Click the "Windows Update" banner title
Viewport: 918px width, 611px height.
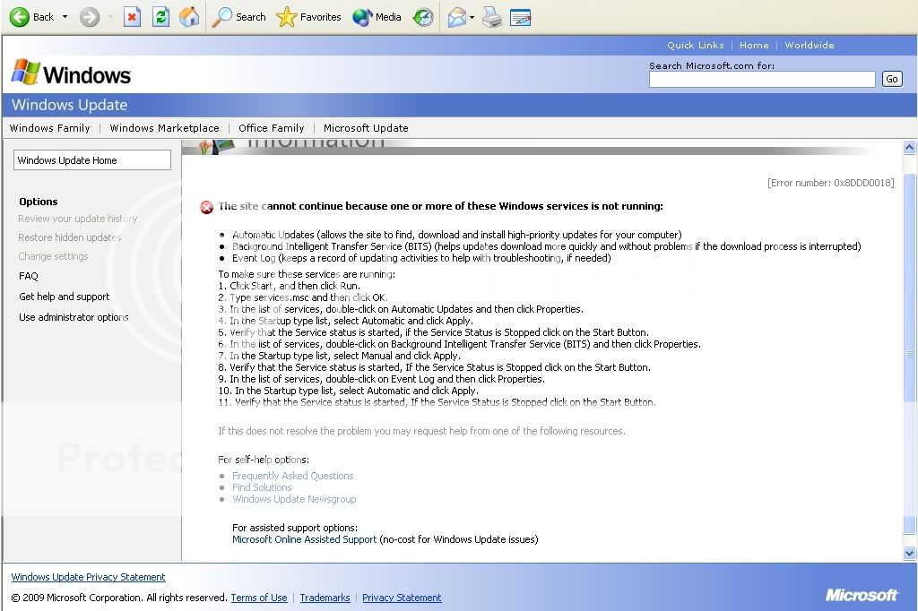point(70,105)
